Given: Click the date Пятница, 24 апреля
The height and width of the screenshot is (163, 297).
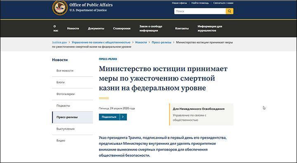Looking at the screenshot, I should pyautogui.click(x=117, y=109).
